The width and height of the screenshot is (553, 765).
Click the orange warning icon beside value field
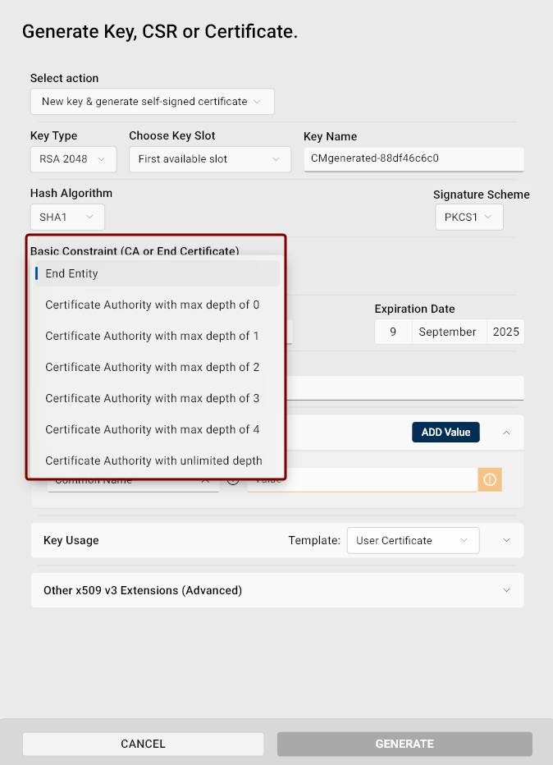(x=490, y=480)
